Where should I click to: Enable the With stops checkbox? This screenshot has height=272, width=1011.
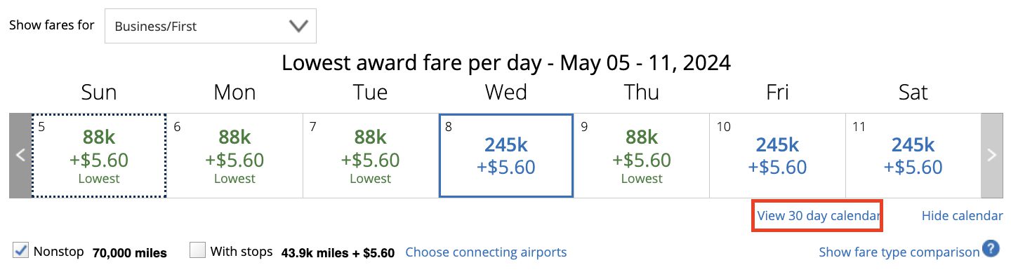click(x=198, y=250)
